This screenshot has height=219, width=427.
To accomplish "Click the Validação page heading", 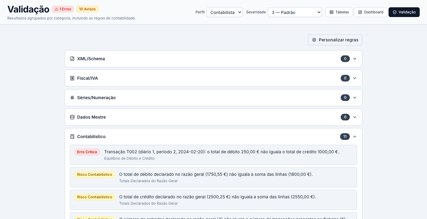I will pos(28,9).
